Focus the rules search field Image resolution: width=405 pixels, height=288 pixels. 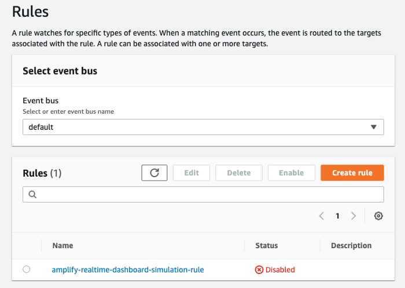(x=208, y=195)
